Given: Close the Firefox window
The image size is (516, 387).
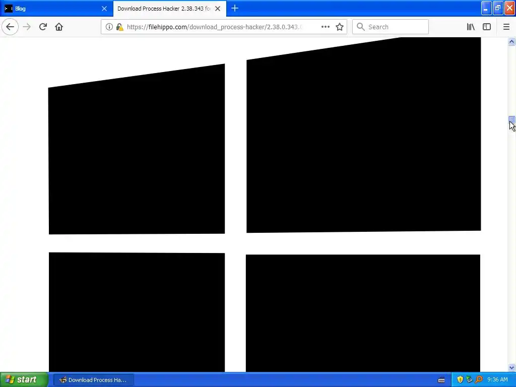Looking at the screenshot, I should [509, 8].
